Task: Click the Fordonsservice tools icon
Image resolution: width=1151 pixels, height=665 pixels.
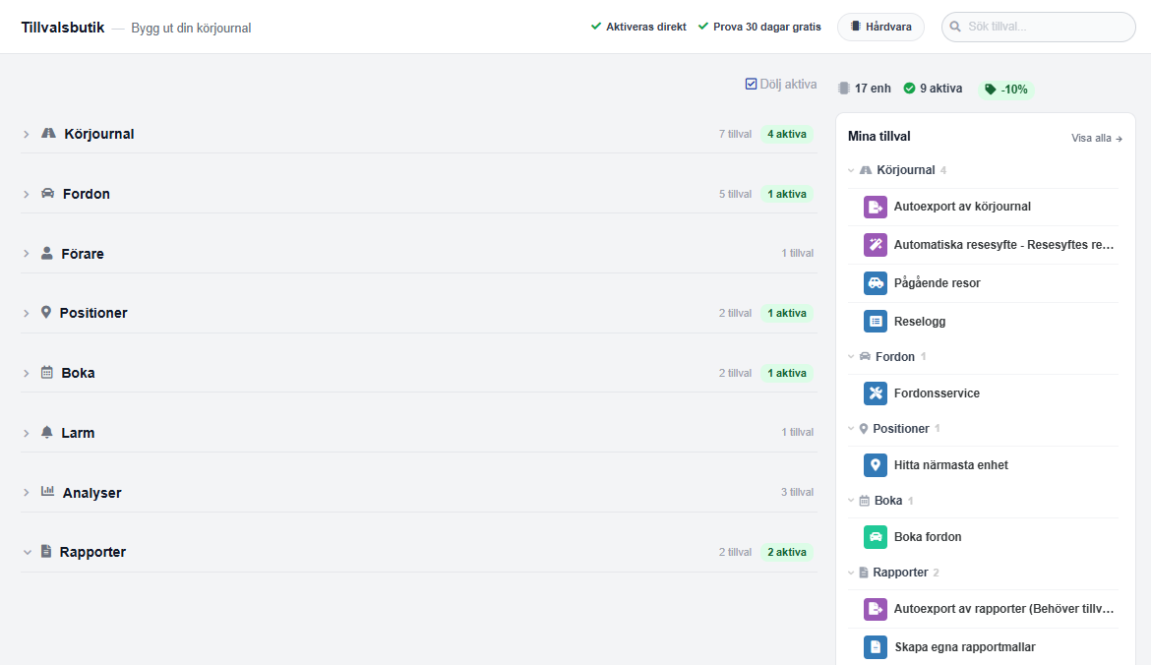Action: 875,393
